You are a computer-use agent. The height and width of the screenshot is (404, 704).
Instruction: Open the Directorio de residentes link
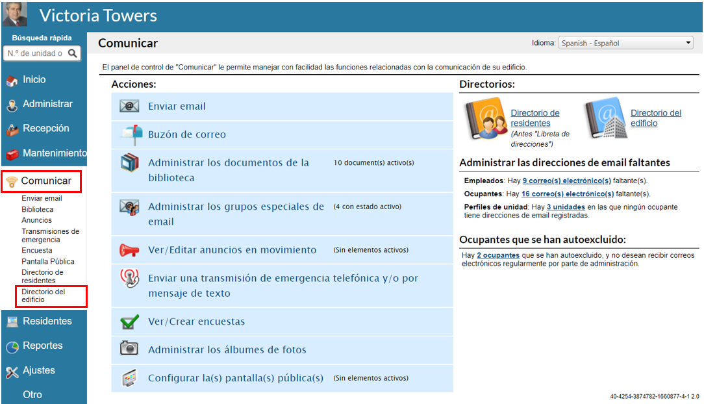click(x=534, y=118)
